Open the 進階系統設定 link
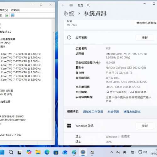157x157 pixels. coord(132,112)
